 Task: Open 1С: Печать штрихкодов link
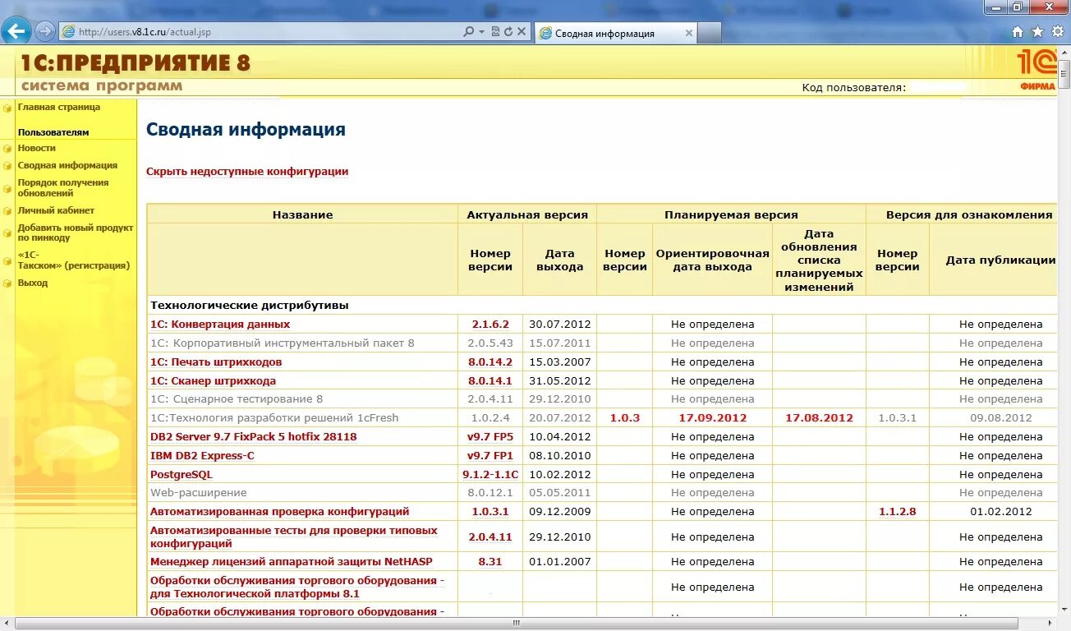click(216, 362)
